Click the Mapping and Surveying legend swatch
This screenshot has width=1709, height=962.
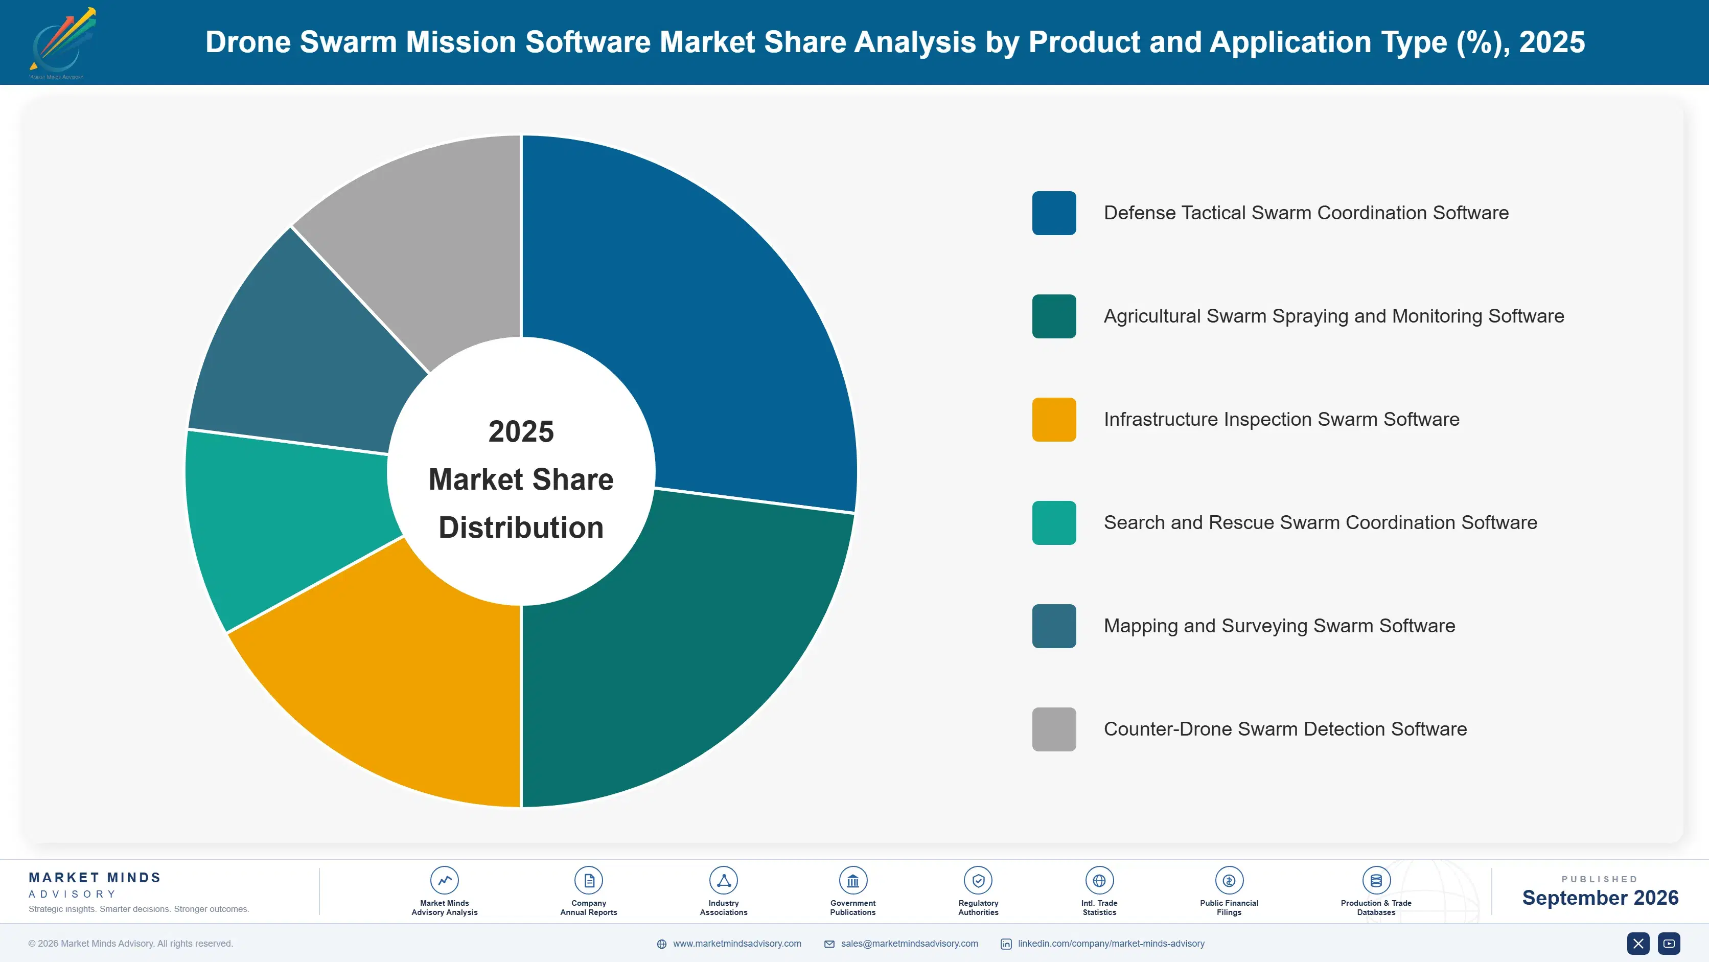coord(1053,626)
